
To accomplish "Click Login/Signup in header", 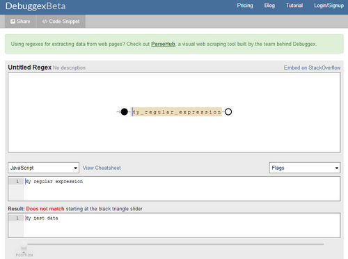I will click(329, 6).
